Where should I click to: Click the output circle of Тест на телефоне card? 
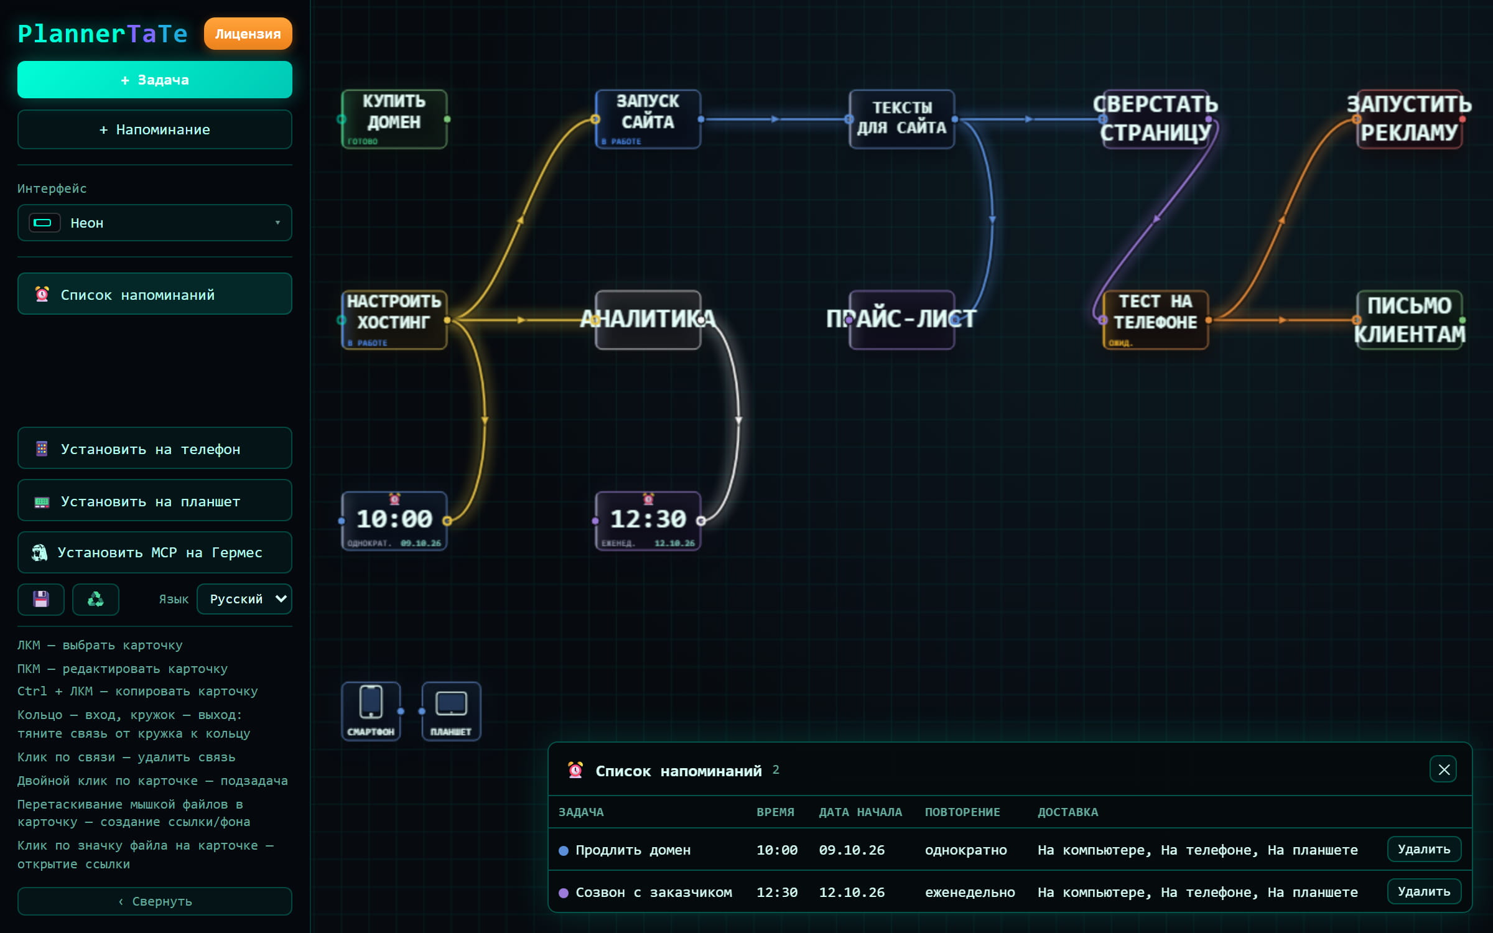1209,320
